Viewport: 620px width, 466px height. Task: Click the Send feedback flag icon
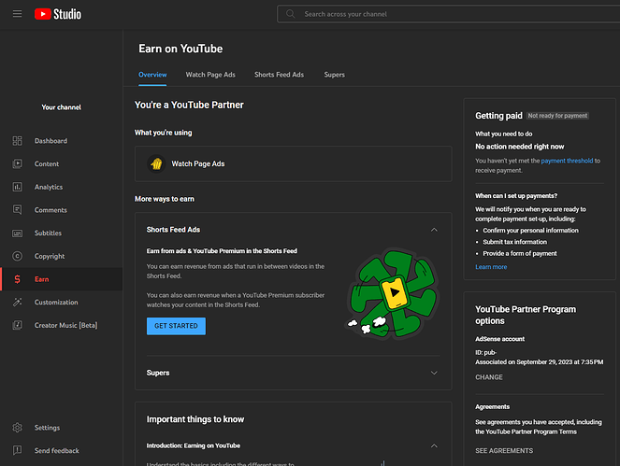coord(17,450)
